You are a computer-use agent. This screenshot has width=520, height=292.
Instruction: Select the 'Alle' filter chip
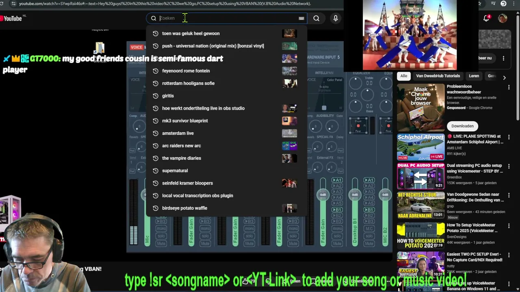pos(403,76)
